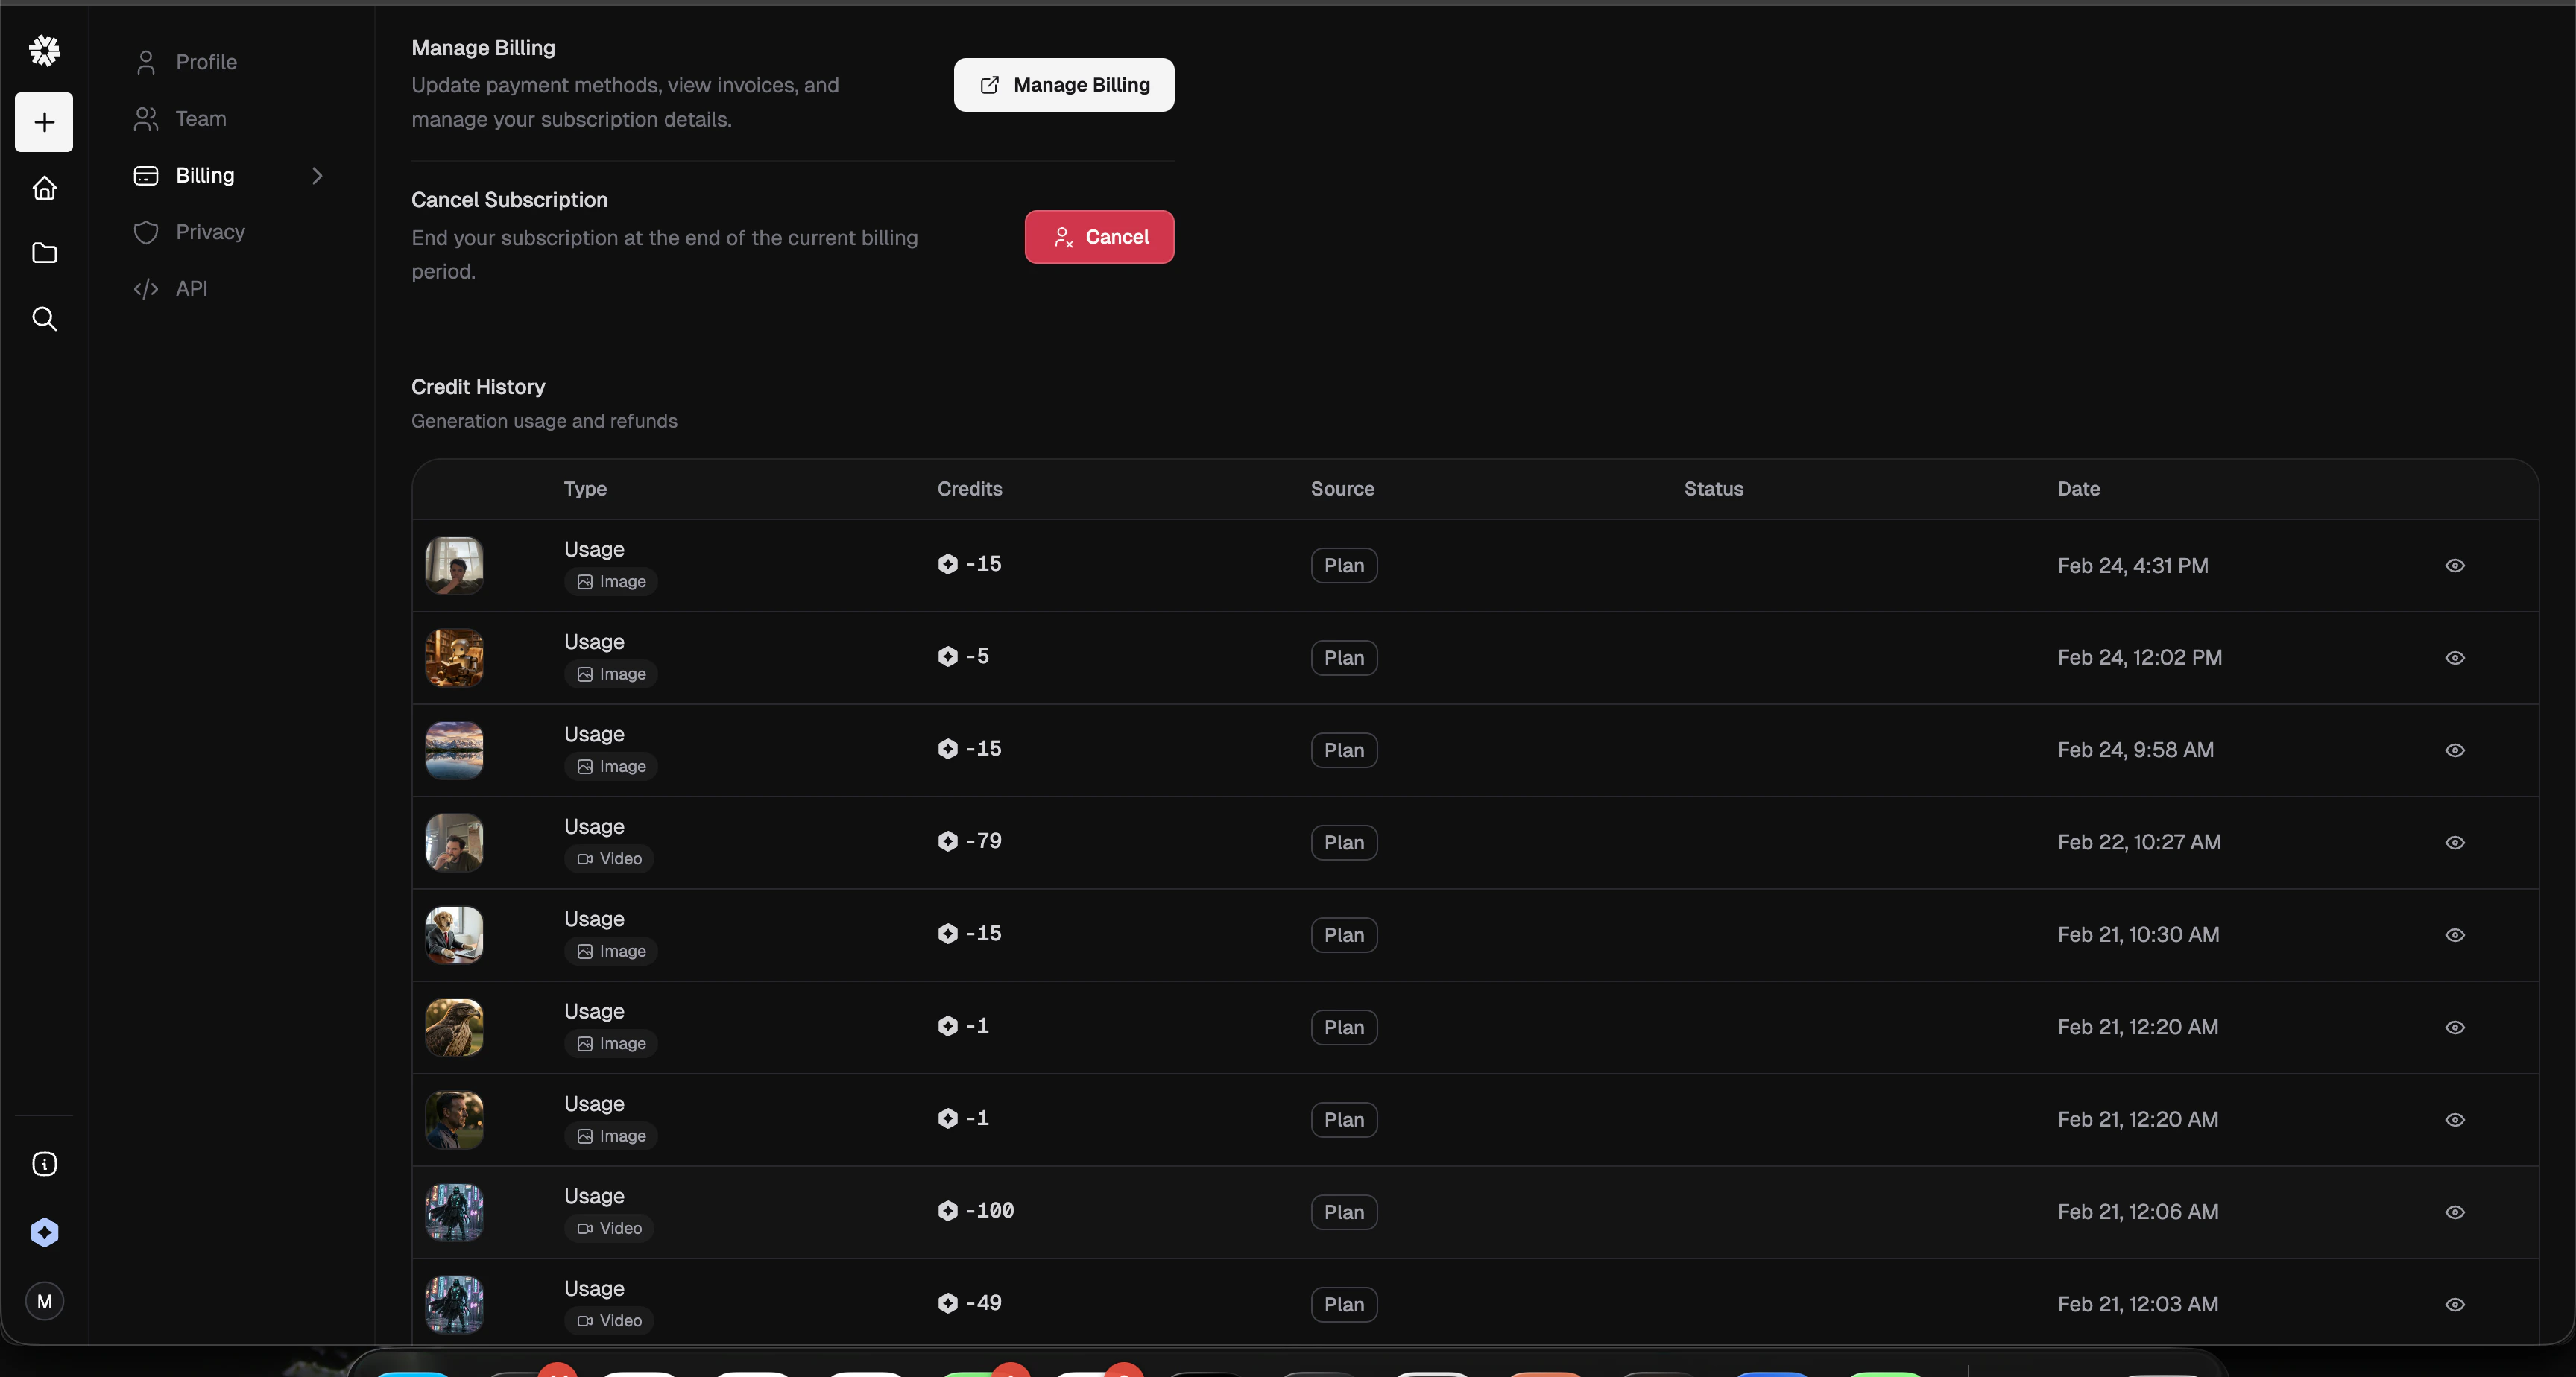The image size is (2576, 1377).
Task: Open the API settings section
Action: point(191,289)
